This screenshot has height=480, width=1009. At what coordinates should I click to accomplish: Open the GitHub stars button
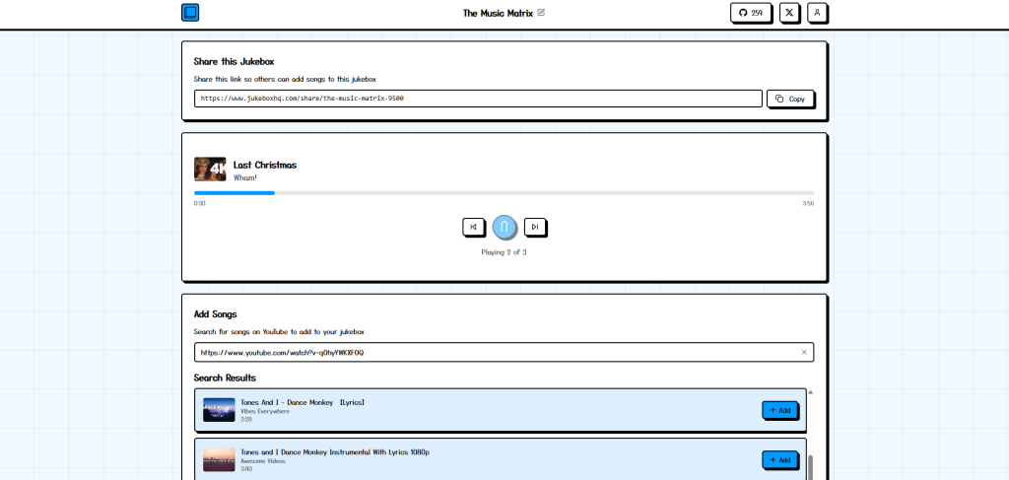(751, 13)
